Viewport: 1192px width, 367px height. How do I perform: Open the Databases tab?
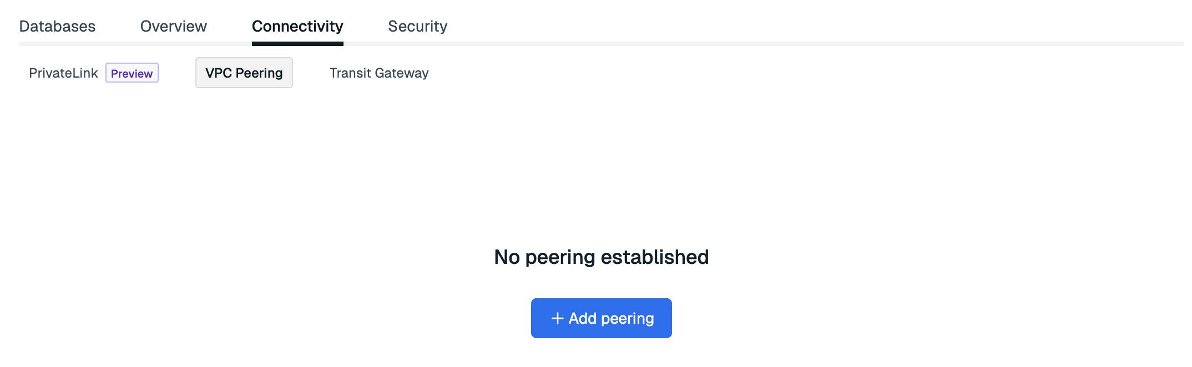click(x=57, y=26)
